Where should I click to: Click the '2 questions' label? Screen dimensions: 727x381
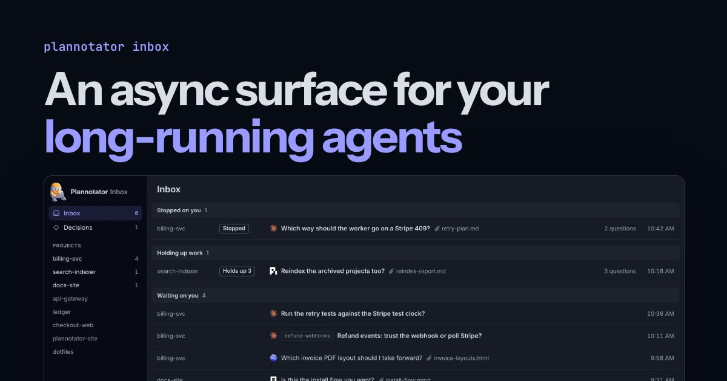(x=620, y=229)
